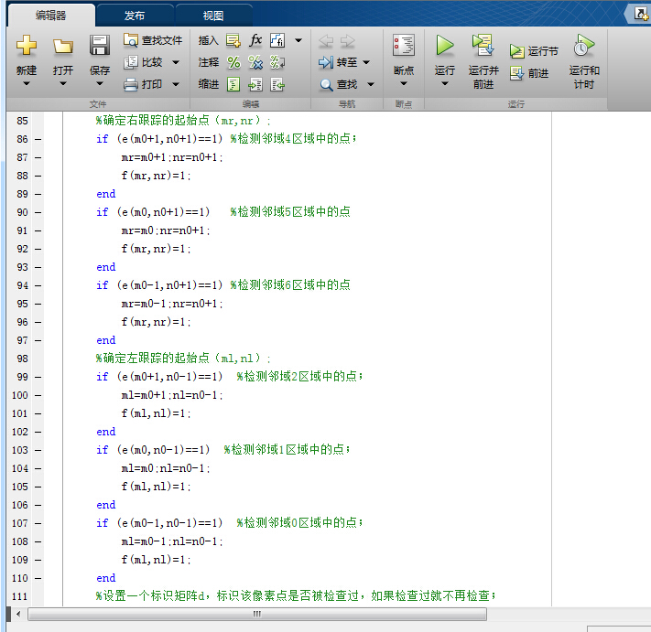Click the 插入 label button

click(x=209, y=40)
